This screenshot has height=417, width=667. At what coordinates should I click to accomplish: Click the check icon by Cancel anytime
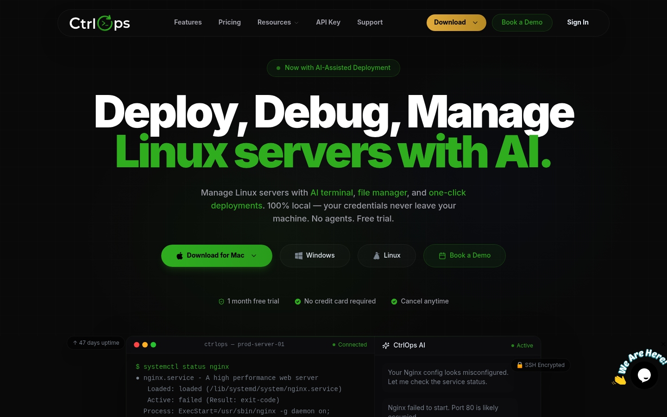tap(394, 302)
